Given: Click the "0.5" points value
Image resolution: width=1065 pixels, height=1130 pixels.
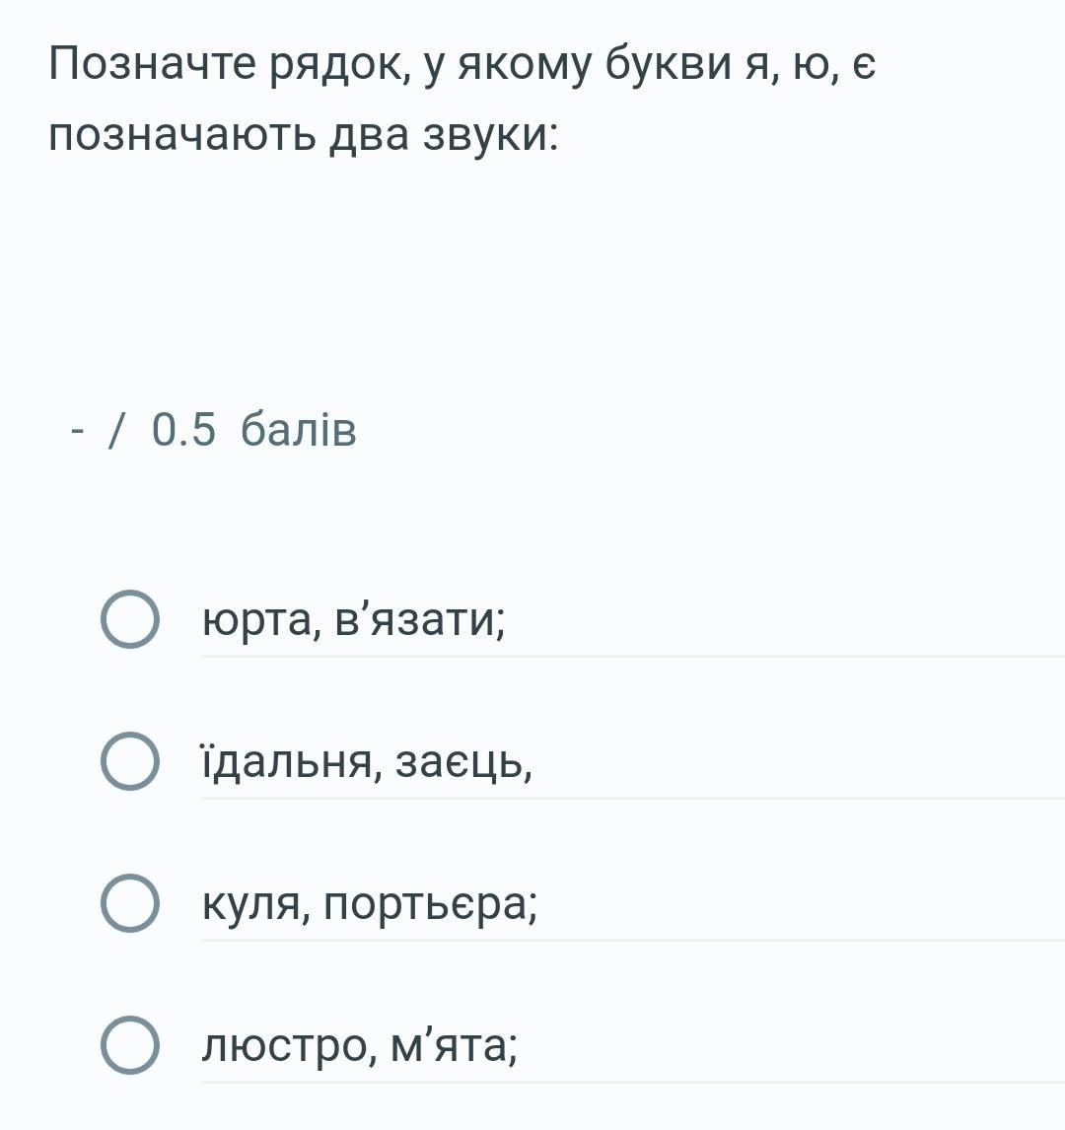Looking at the screenshot, I should [x=183, y=430].
